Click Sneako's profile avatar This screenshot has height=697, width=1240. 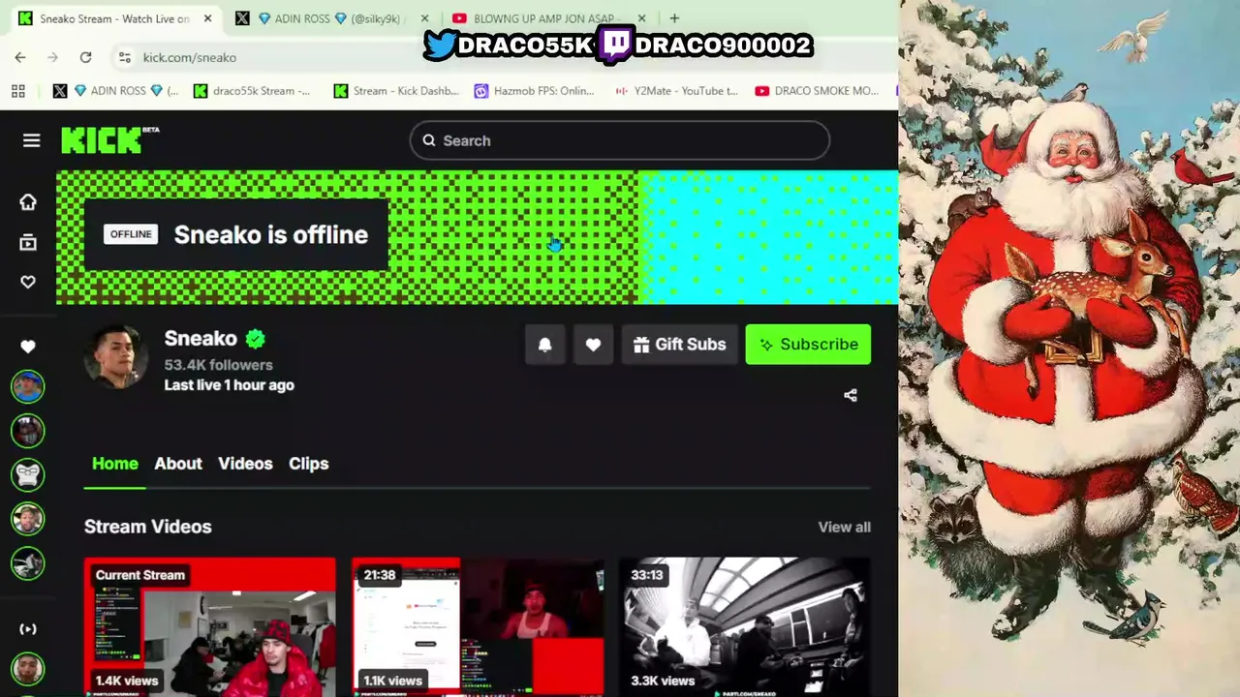pyautogui.click(x=116, y=356)
